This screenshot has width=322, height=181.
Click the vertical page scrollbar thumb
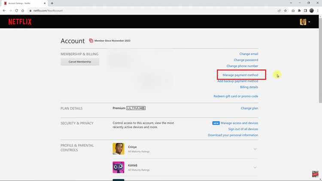click(320, 61)
